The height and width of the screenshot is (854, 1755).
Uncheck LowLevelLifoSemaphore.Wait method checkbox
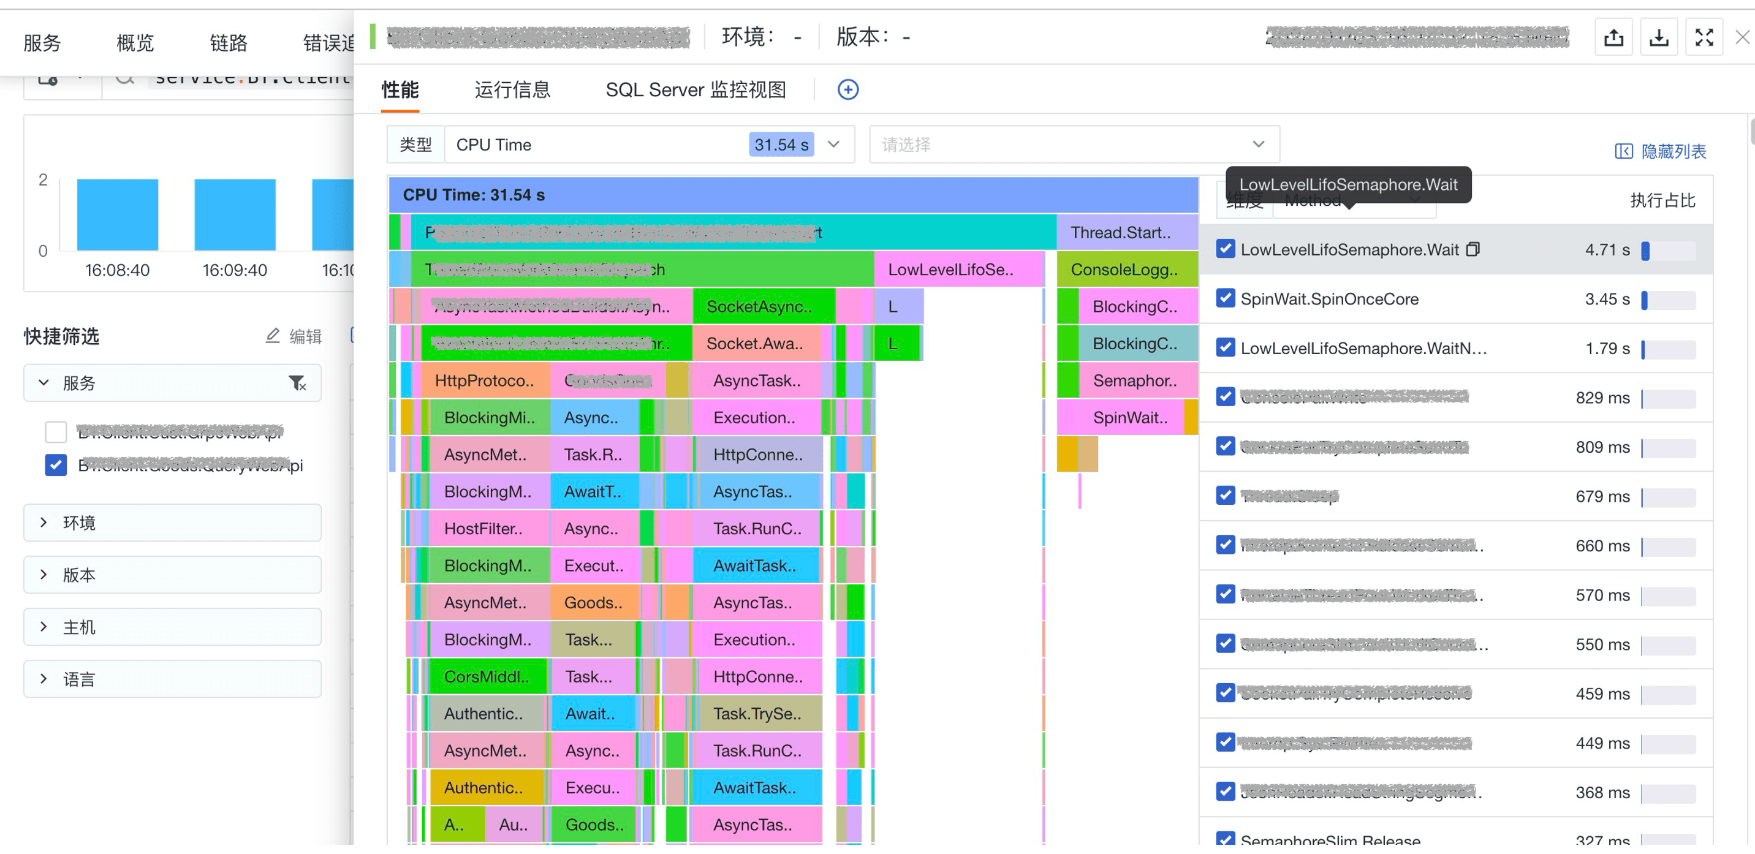click(x=1225, y=249)
